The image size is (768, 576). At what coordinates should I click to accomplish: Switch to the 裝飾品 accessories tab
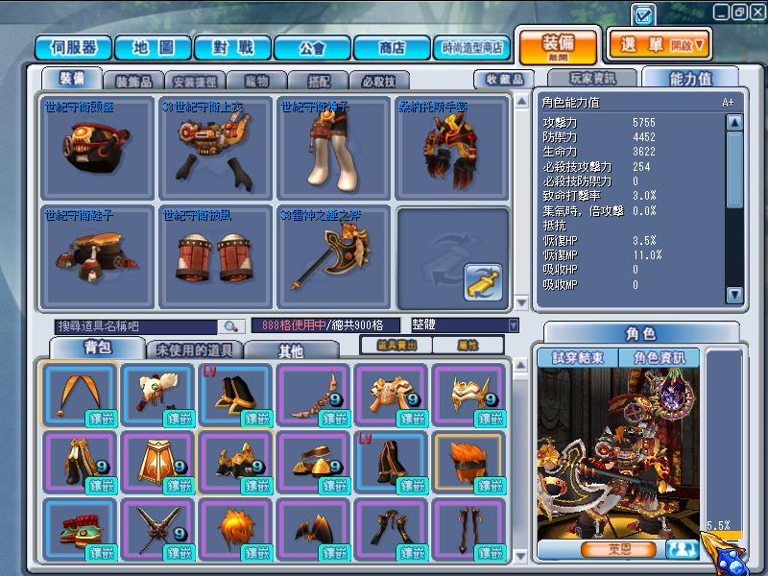[134, 82]
